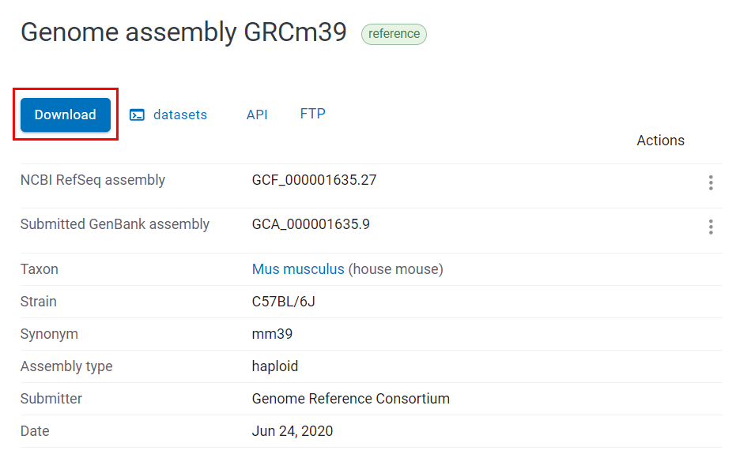736x473 pixels.
Task: Open the datasets command-line link
Action: pos(180,114)
